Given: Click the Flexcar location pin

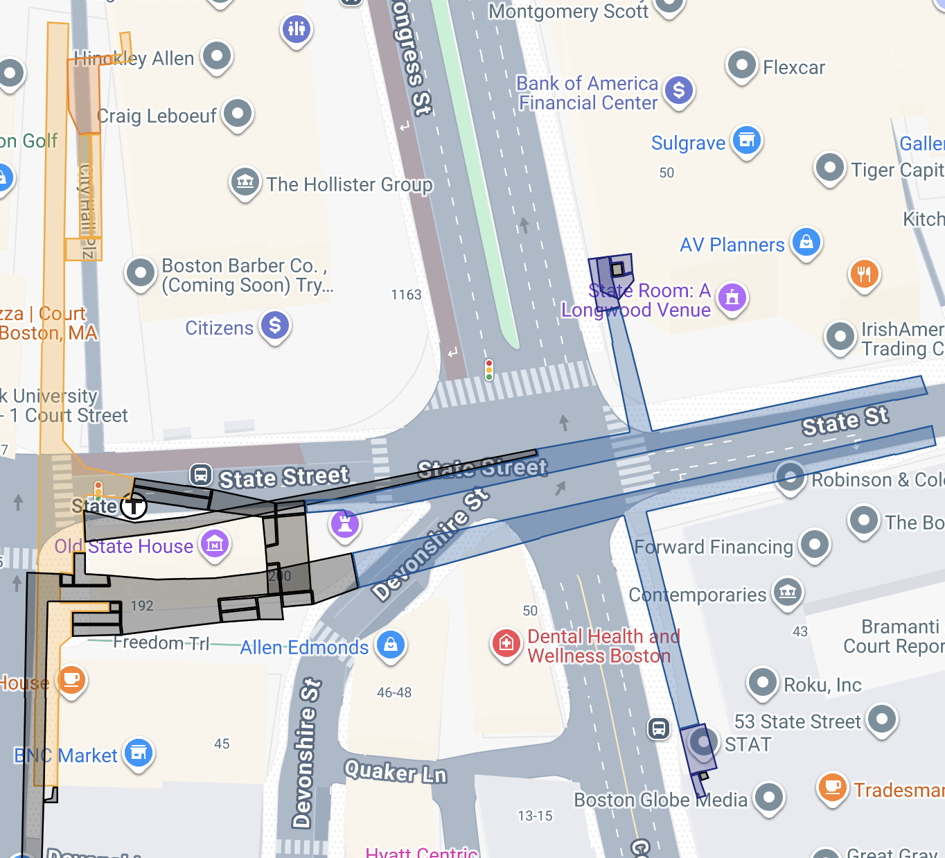Looking at the screenshot, I should click(x=742, y=66).
